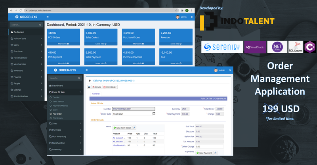Open More info on the Cost card
The width and height of the screenshot is (317, 165).
[176, 63]
